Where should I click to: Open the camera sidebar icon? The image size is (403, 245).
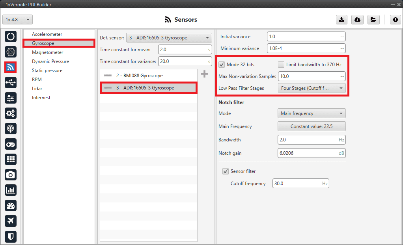[11, 174]
